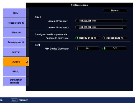
Task: Click the Passerelle prioritaire label
Action: tap(57, 38)
